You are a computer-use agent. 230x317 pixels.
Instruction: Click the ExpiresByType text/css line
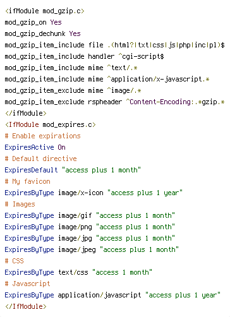coord(78,272)
